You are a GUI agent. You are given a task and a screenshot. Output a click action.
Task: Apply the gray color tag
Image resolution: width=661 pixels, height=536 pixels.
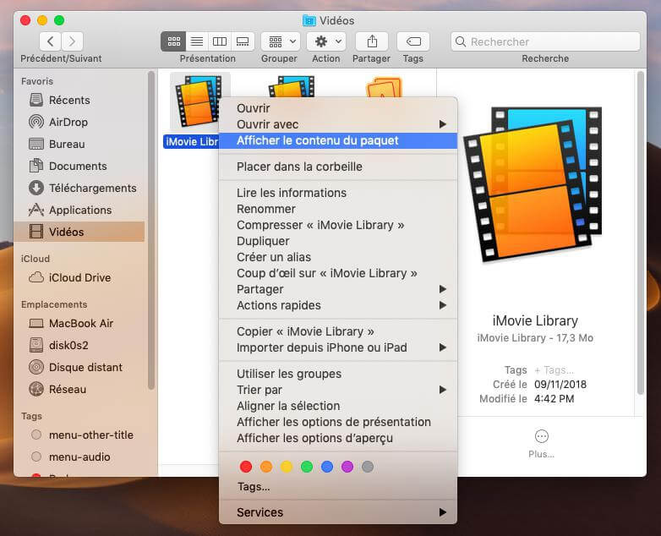(368, 467)
